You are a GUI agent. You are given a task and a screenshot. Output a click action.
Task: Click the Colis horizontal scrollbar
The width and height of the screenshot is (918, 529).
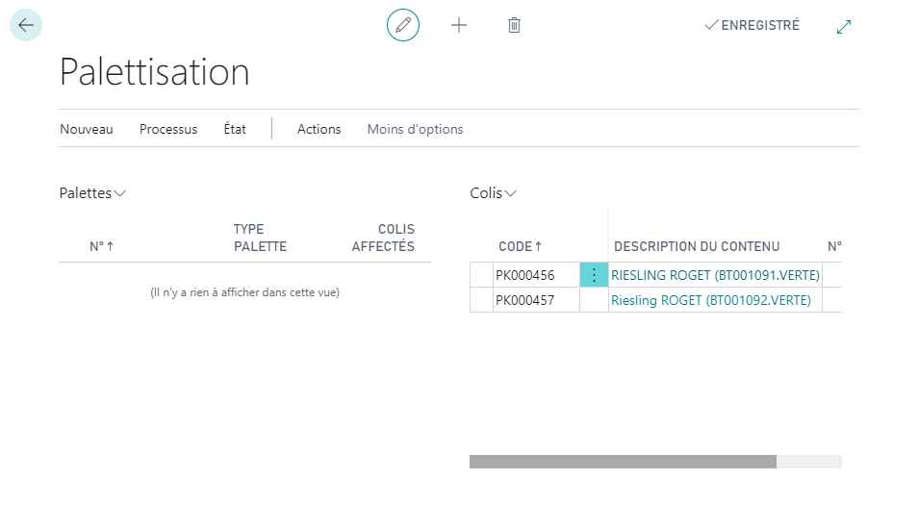tap(623, 462)
